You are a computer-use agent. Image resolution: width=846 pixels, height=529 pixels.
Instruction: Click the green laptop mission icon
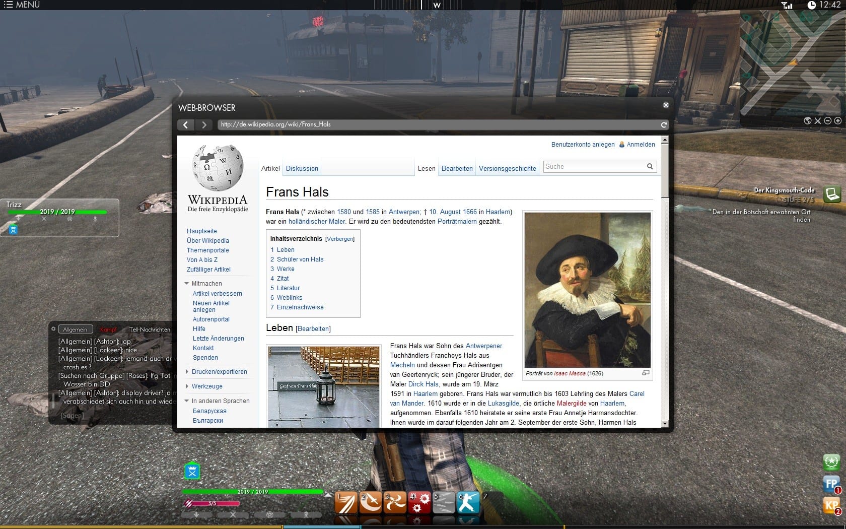tap(832, 193)
